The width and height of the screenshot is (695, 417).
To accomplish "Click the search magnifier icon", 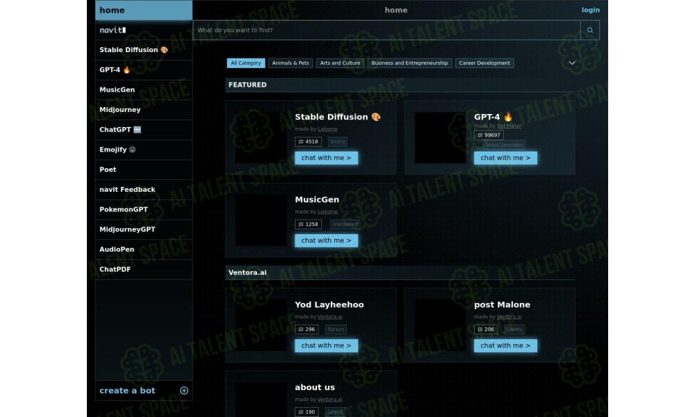I will click(589, 30).
